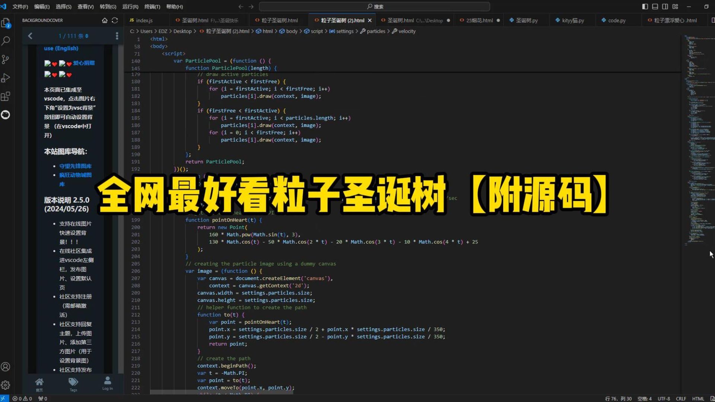Click the home icon in BACKGROUNDCOVER header
This screenshot has width=715, height=402.
coord(105,20)
